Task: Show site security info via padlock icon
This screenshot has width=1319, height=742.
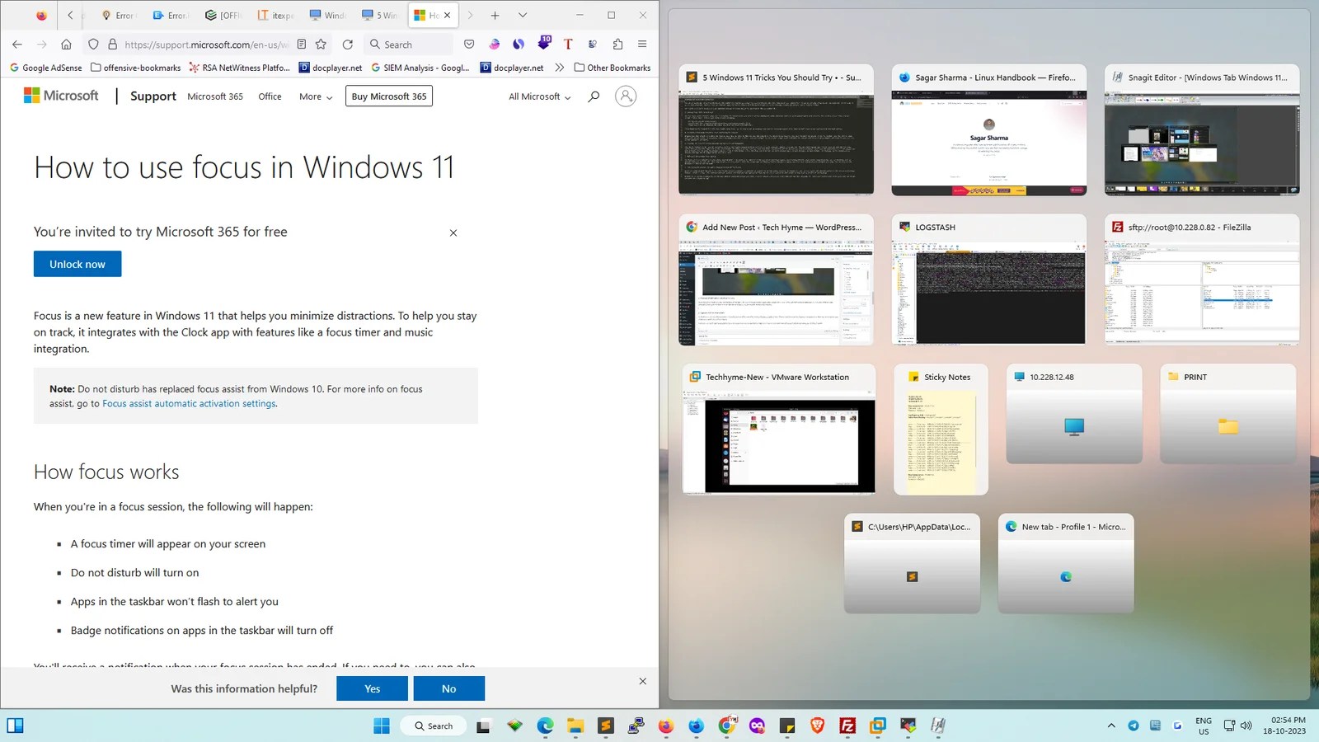Action: click(x=113, y=45)
